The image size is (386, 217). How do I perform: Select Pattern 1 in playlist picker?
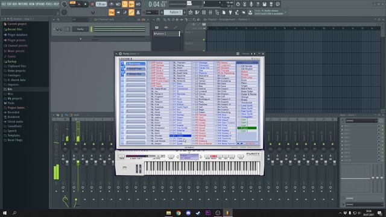point(166,34)
